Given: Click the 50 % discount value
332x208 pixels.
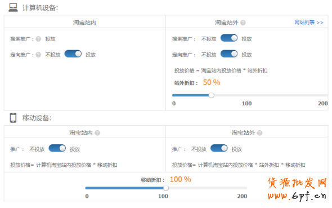Looking at the screenshot, I should pos(212,82).
